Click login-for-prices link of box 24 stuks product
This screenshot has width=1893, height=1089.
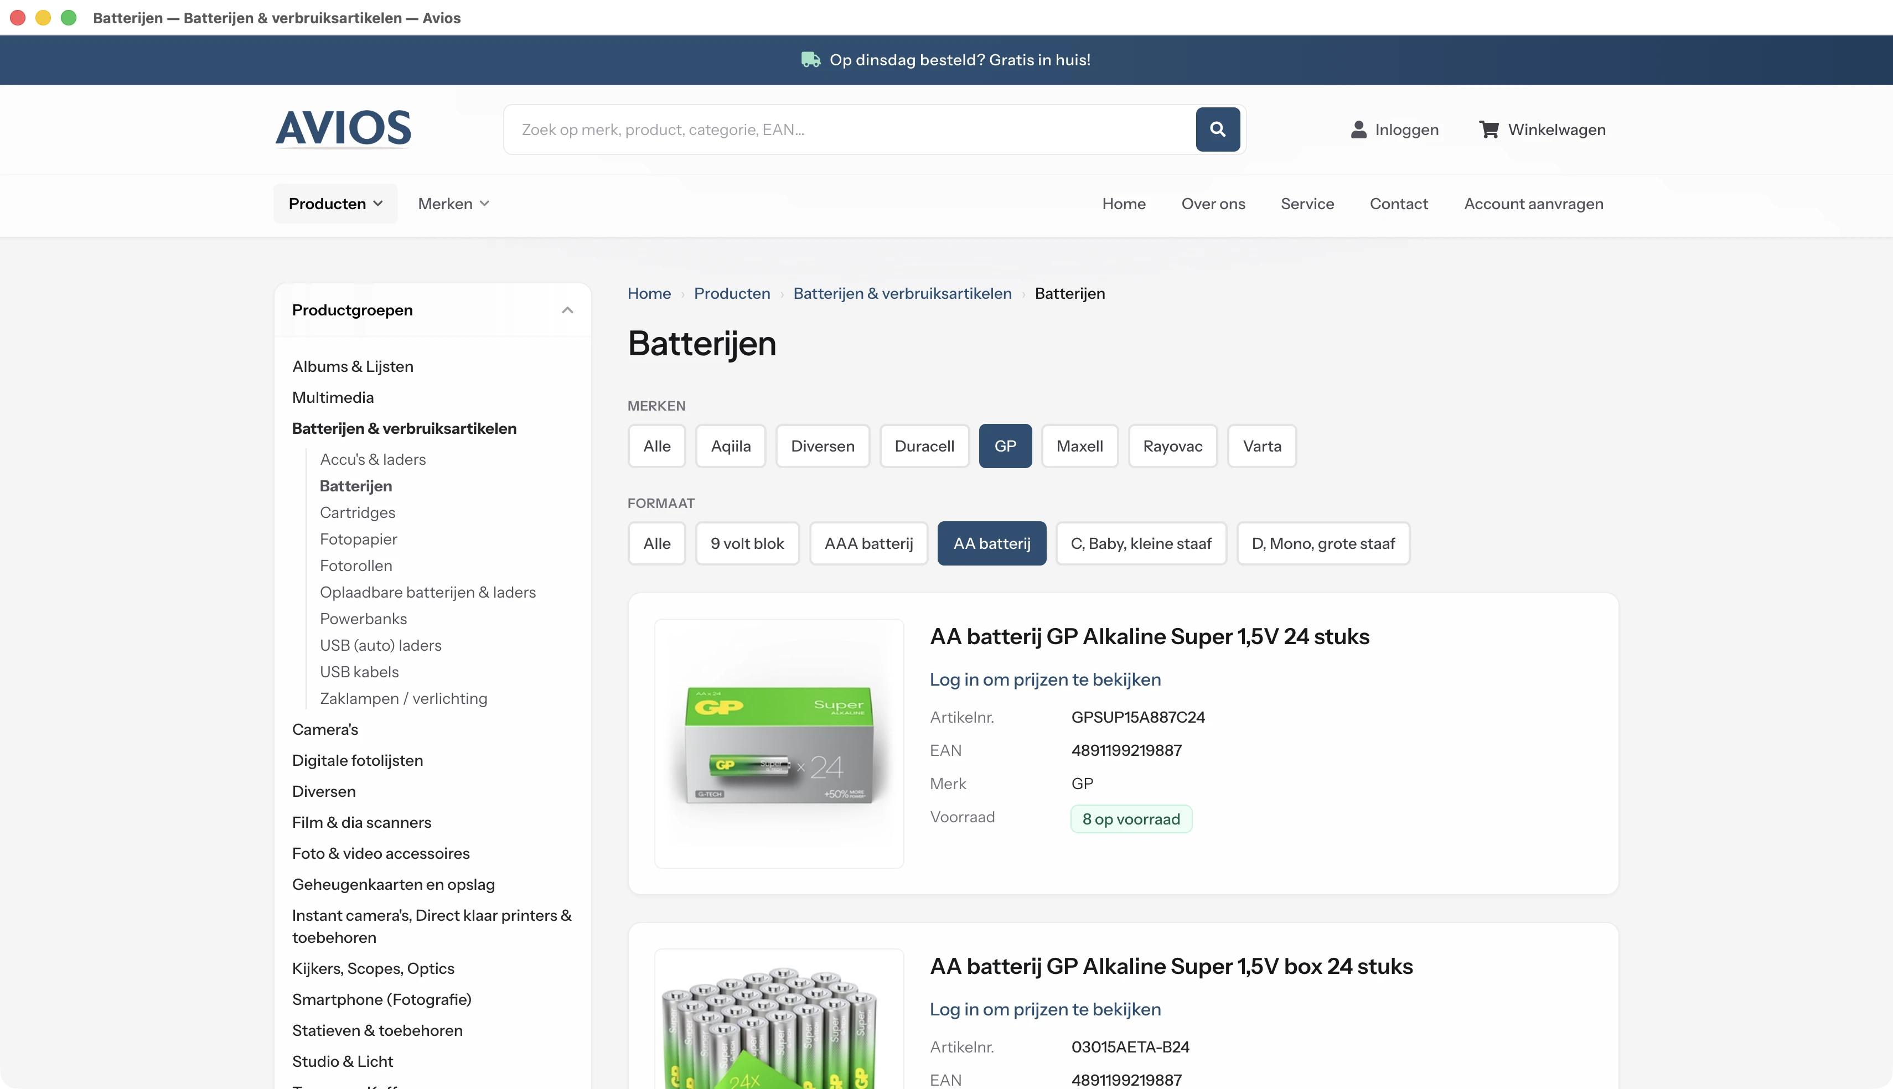[1046, 1010]
